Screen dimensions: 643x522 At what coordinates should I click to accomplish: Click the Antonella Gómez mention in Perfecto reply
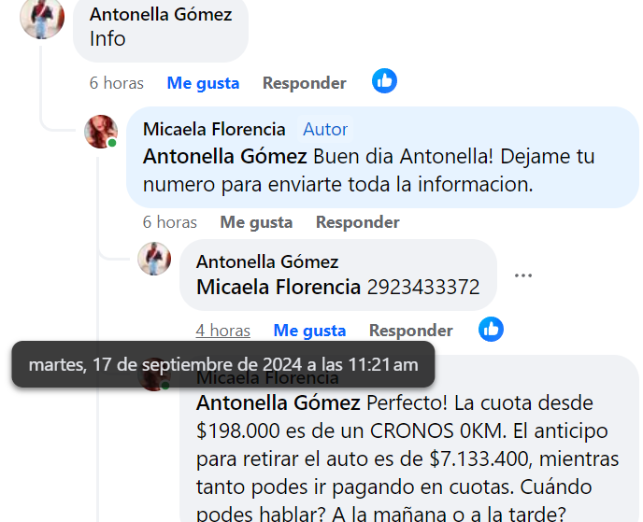coord(279,403)
